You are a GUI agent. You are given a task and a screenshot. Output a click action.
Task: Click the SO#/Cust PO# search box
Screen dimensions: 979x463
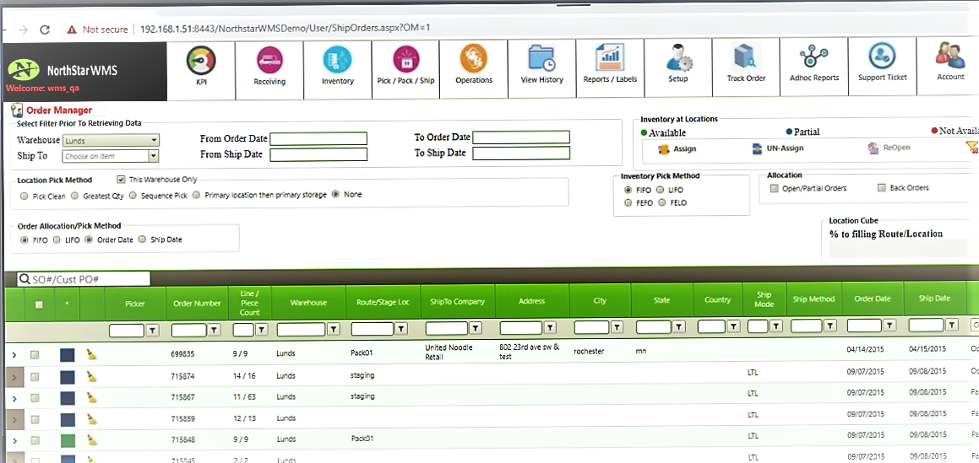[x=84, y=279]
